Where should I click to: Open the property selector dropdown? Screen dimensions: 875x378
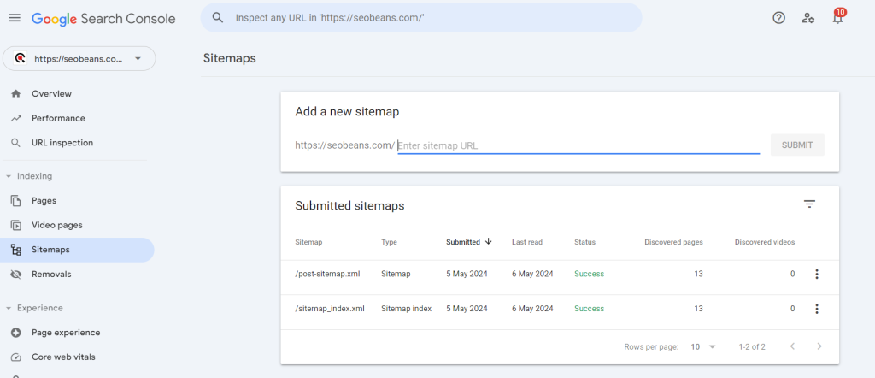79,58
